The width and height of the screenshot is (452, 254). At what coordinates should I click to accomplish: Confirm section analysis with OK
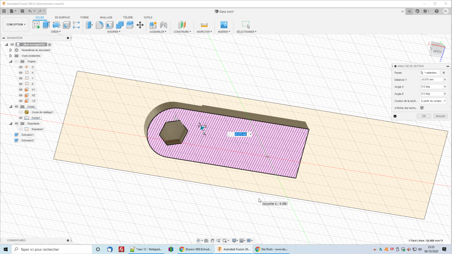(424, 116)
